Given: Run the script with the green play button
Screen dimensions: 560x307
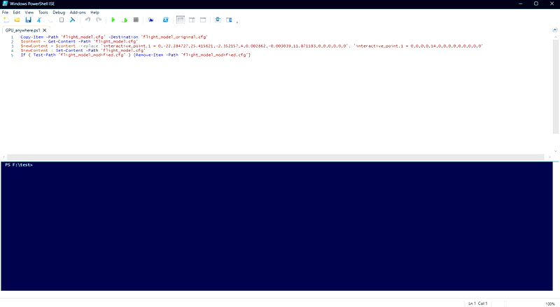Looking at the screenshot, I should (113, 20).
